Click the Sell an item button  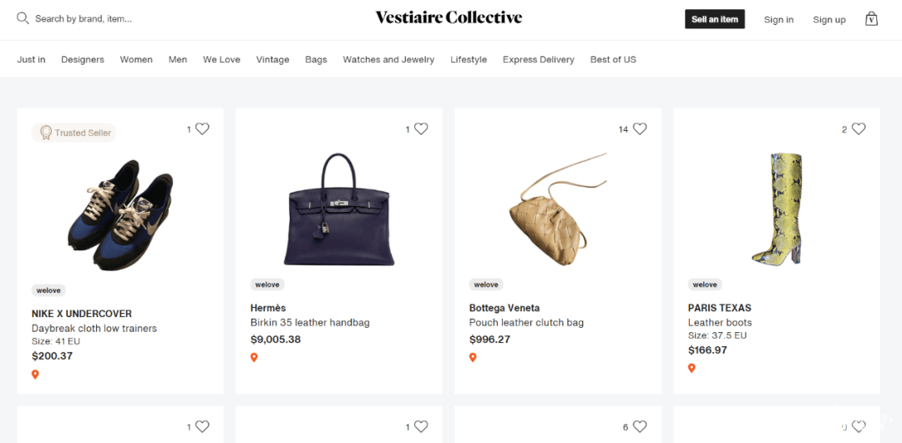(714, 19)
